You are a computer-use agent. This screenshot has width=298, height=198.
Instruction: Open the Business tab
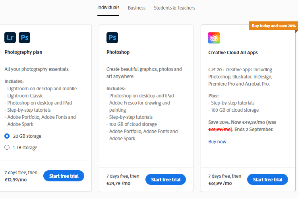137,8
